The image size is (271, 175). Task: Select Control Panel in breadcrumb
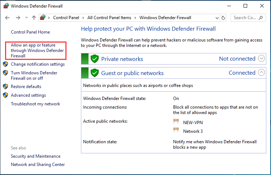coord(66,18)
